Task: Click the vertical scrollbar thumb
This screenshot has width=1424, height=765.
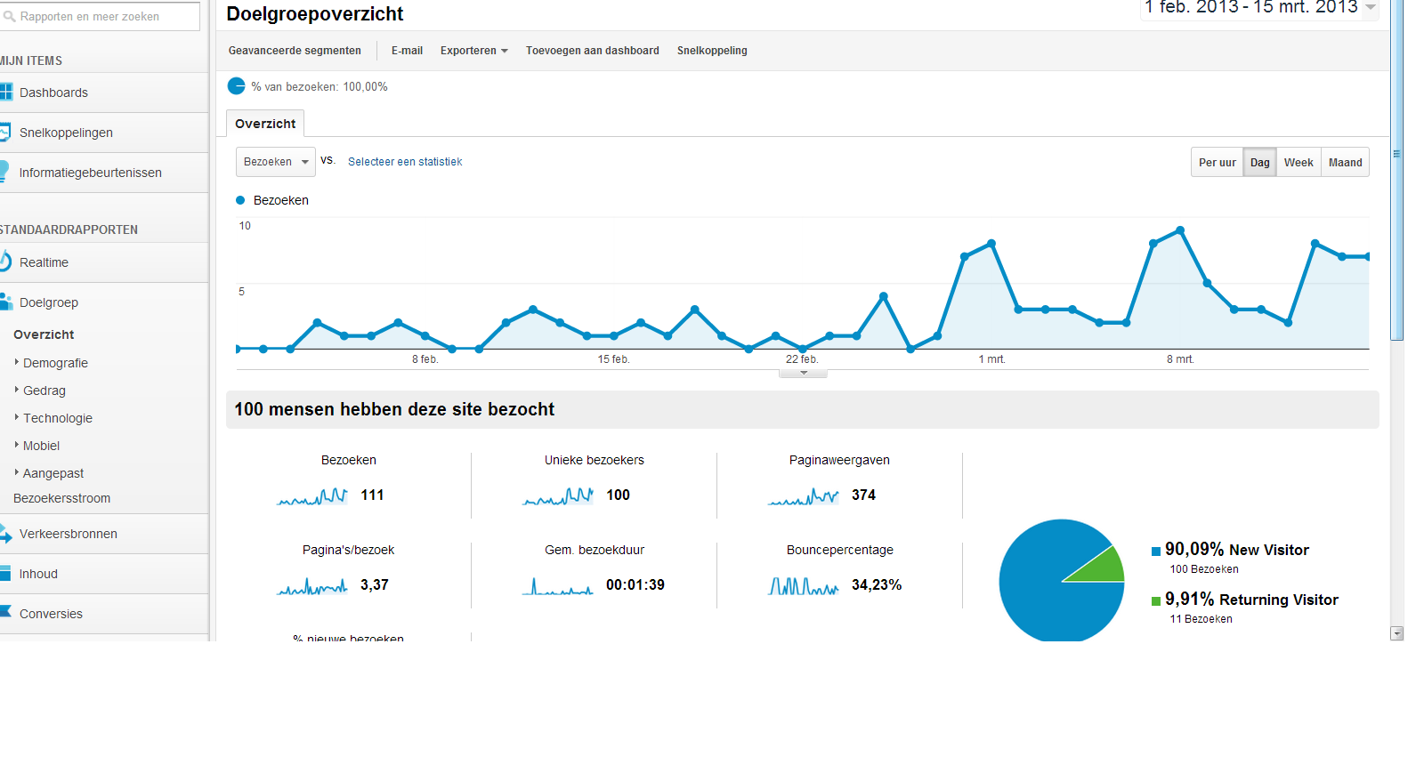Action: pyautogui.click(x=1396, y=169)
